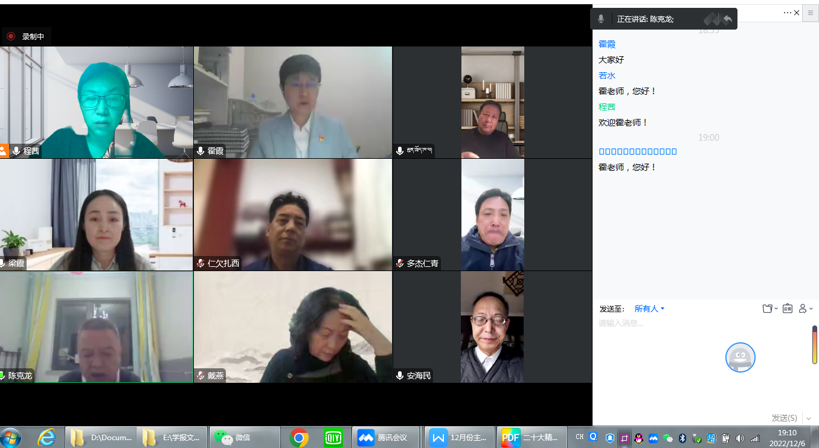Open the hamburger menu at top right
The image size is (819, 448).
811,13
